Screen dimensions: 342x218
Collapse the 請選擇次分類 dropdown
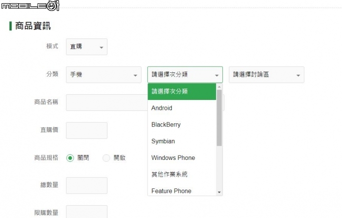[x=185, y=75]
